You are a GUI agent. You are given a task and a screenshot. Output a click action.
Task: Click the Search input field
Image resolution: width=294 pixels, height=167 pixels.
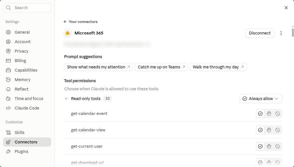click(27, 8)
